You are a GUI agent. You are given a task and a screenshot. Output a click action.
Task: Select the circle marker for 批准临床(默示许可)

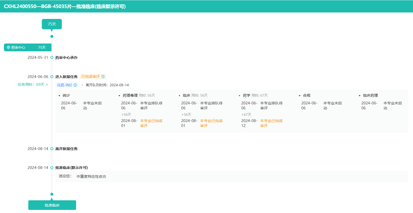(52, 168)
